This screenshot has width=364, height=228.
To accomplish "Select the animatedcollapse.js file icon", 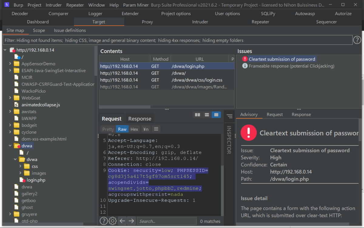I will [x=17, y=105].
